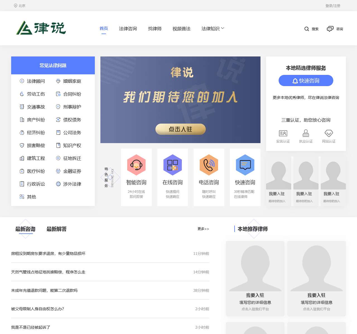
Task: Open question 房租没到期房东要求退房
Action: click(48, 254)
